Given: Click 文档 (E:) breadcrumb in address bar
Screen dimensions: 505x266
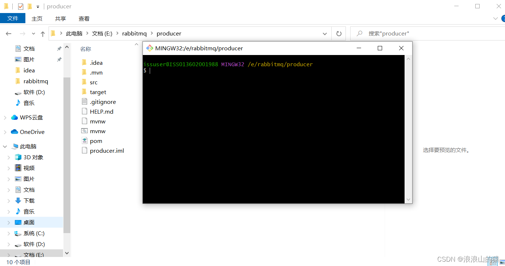Looking at the screenshot, I should pyautogui.click(x=102, y=33).
